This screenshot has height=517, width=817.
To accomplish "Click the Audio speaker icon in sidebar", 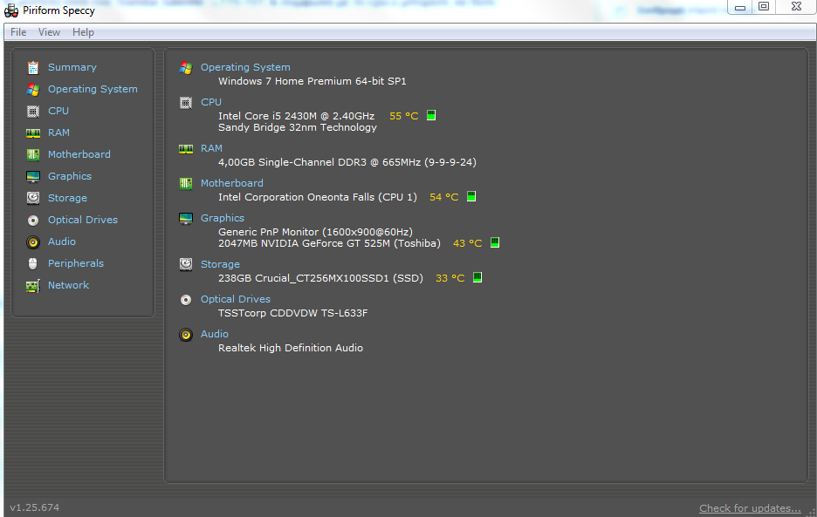I will tap(33, 242).
